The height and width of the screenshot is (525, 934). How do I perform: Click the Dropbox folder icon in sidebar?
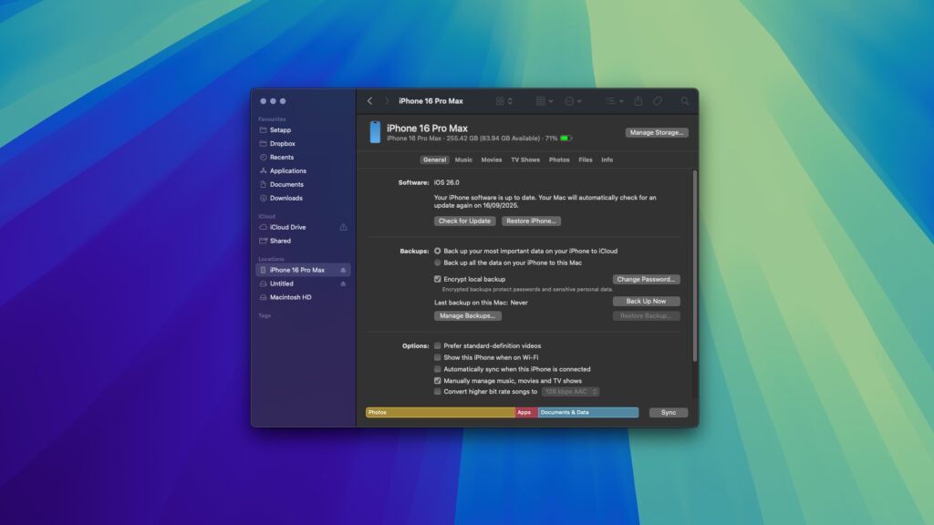coord(264,143)
